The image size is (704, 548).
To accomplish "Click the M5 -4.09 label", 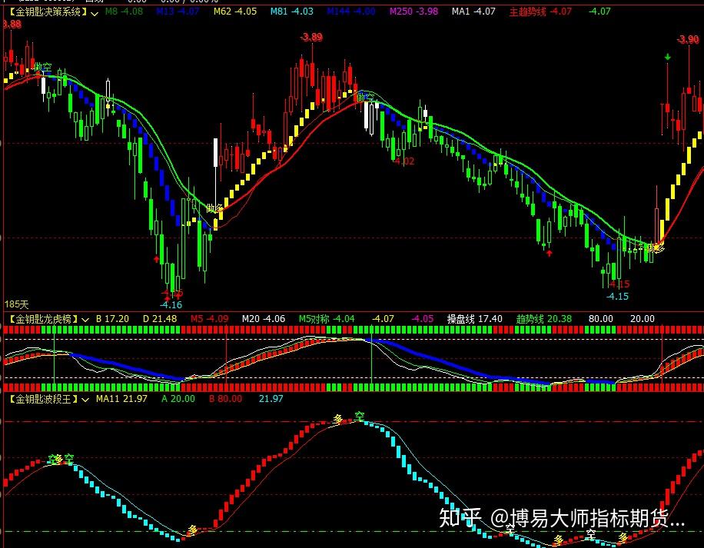I will coord(210,319).
